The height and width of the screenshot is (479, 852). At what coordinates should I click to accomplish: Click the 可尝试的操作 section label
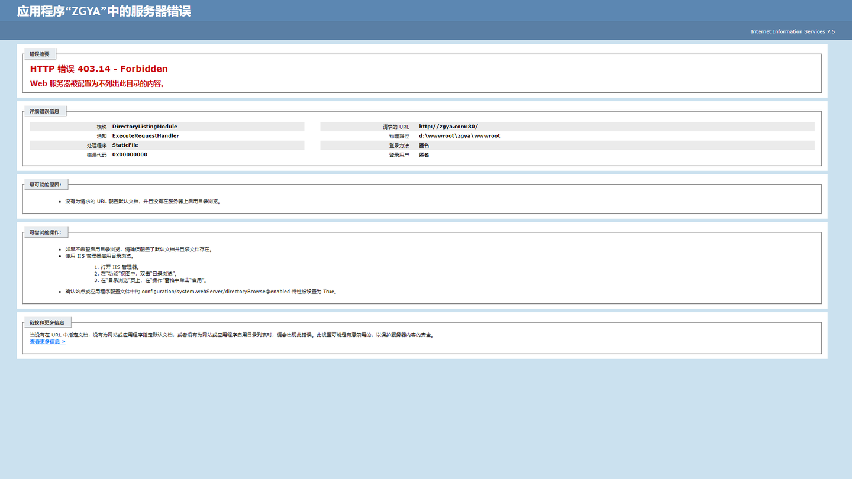click(x=46, y=232)
